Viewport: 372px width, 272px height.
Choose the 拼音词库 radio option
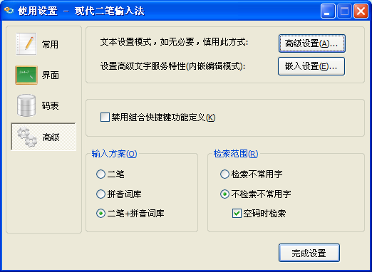[100, 194]
